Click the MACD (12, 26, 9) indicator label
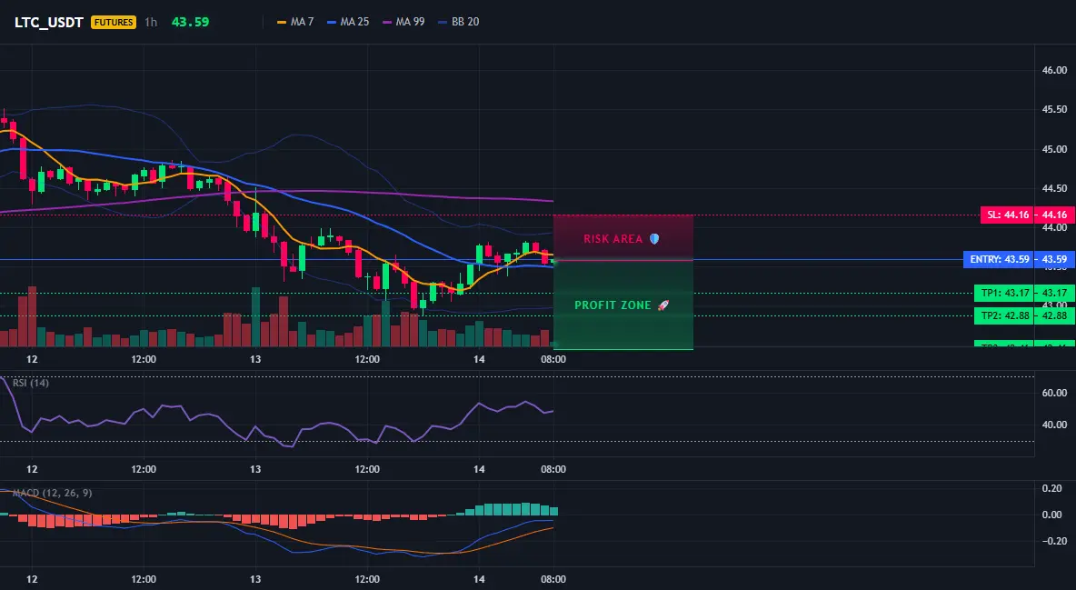The image size is (1076, 590). tap(52, 493)
